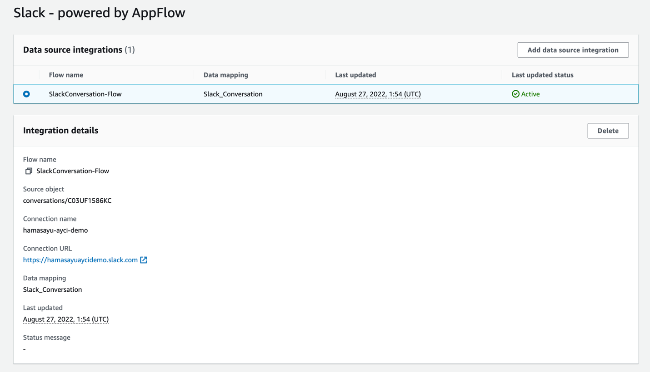
Task: Click the connection name hamasayu-ayci-demo
Action: [x=55, y=230]
